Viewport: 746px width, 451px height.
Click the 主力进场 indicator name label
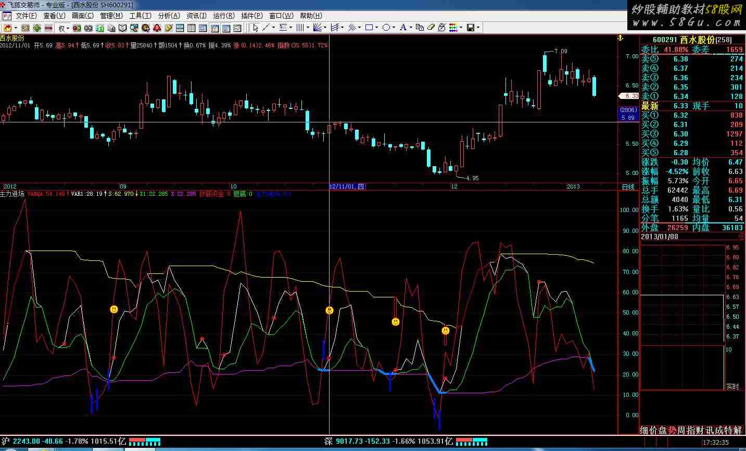point(12,194)
